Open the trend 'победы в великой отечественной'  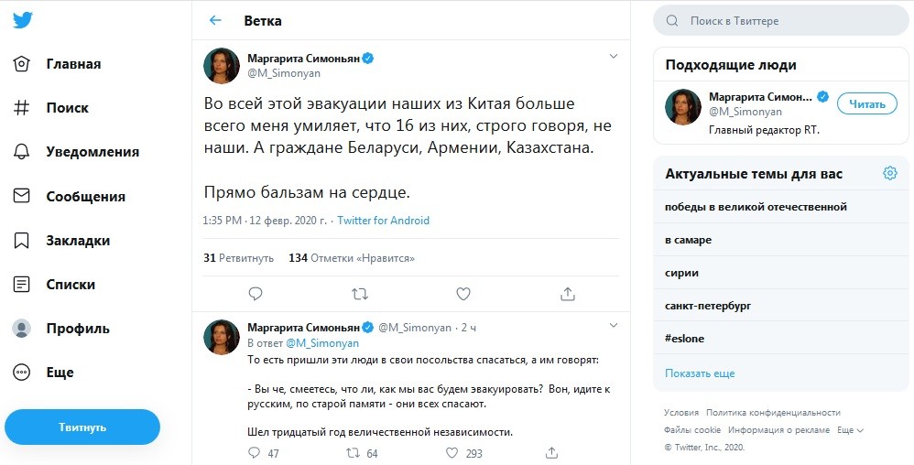click(x=756, y=207)
